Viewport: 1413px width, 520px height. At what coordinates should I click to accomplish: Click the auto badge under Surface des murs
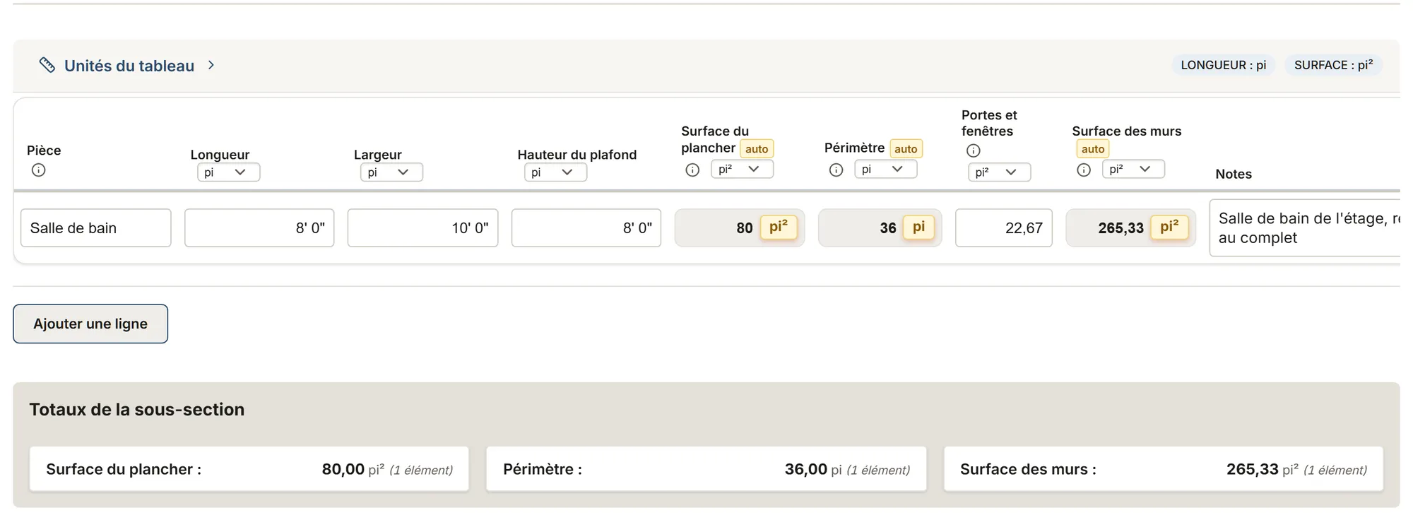pos(1093,148)
